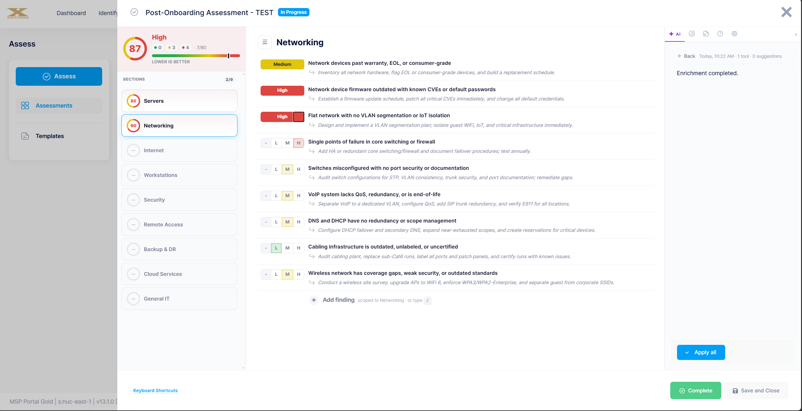Open the Cloud Services section
Viewport: 802px width, 411px height.
tap(179, 274)
